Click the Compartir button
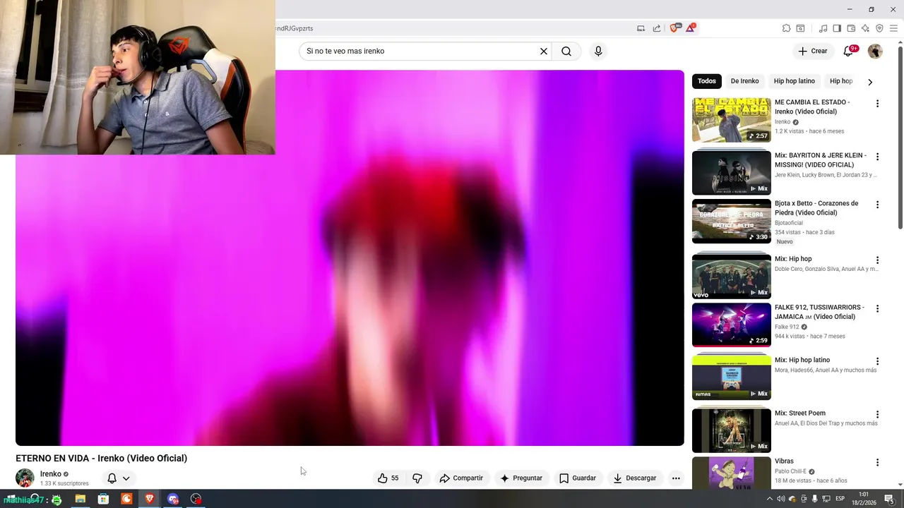 pyautogui.click(x=461, y=478)
